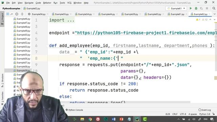Open Project panel settings gear
217x122 pixels.
click(29, 14)
